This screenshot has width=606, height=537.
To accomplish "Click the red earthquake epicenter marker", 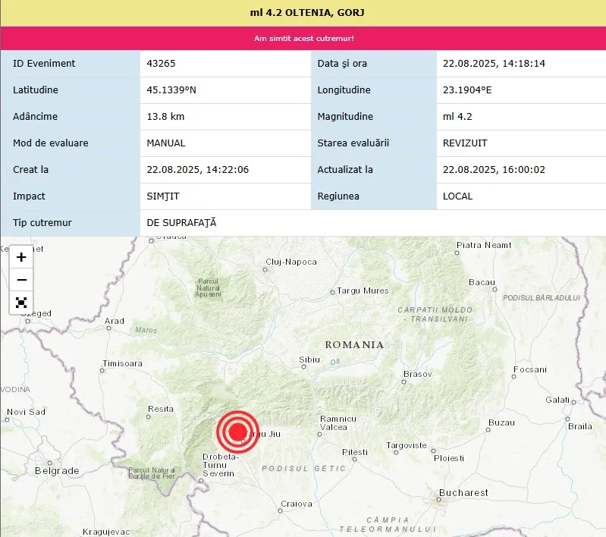I will [237, 432].
